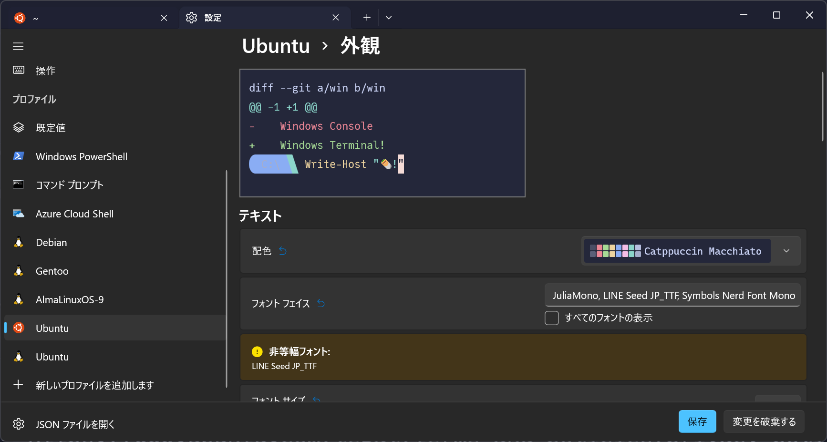Go back to Ubuntu in the breadcrumb
The width and height of the screenshot is (827, 442).
(276, 46)
